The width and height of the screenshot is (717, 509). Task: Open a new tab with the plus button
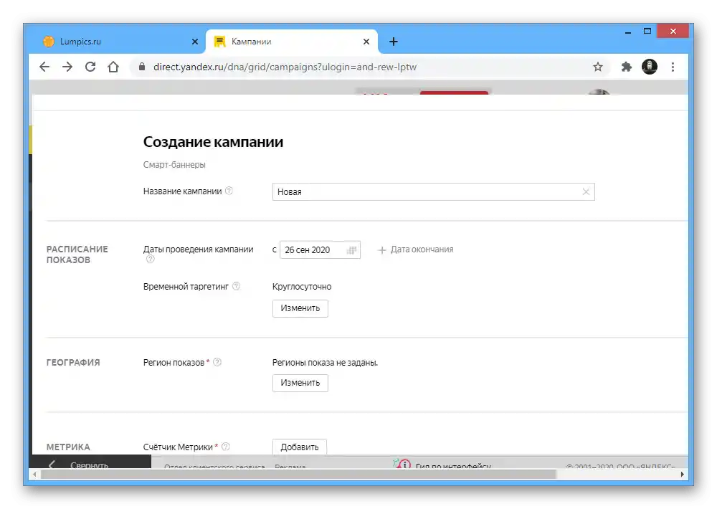tap(393, 42)
